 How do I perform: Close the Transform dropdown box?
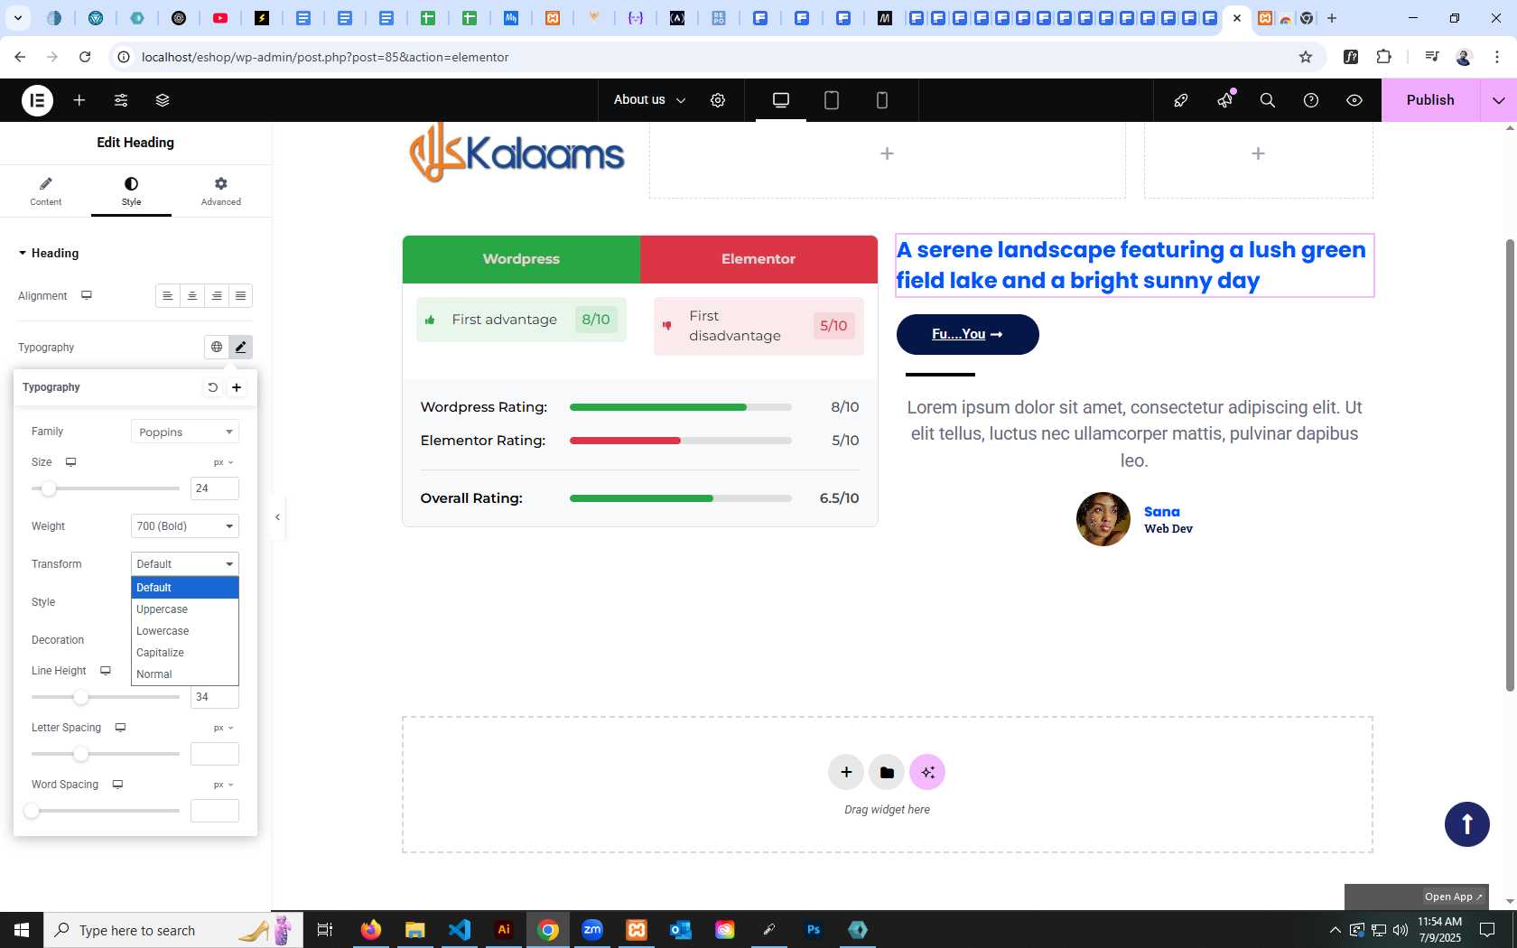[x=185, y=564]
